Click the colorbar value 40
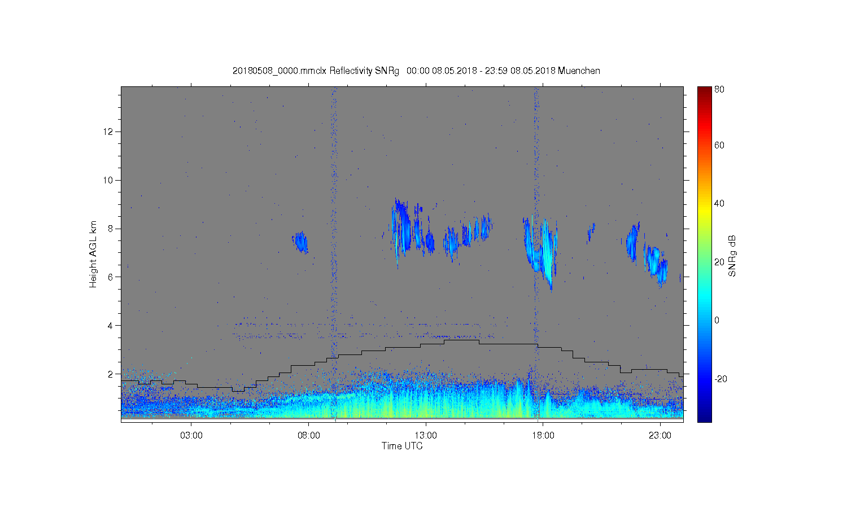Image resolution: width=847 pixels, height=508 pixels. click(719, 204)
